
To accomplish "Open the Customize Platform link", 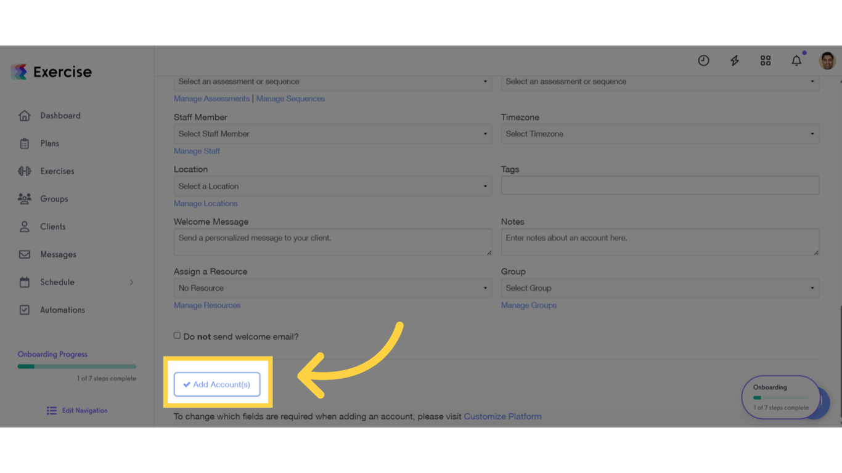I will click(502, 416).
